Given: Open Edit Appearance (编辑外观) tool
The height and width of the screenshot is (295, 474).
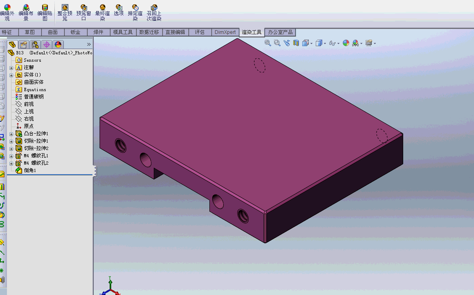Looking at the screenshot, I should pos(7,12).
